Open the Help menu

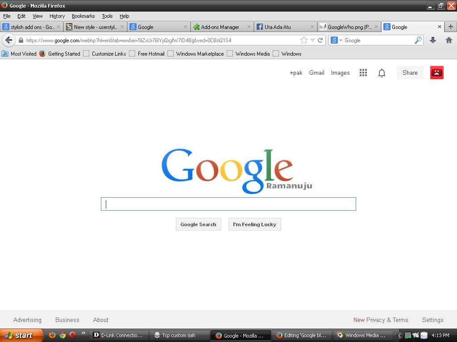(x=125, y=16)
